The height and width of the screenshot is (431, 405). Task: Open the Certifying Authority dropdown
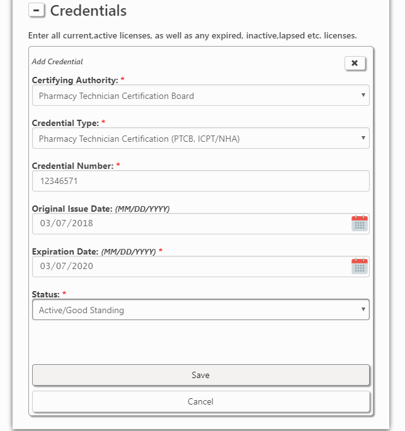pos(200,96)
